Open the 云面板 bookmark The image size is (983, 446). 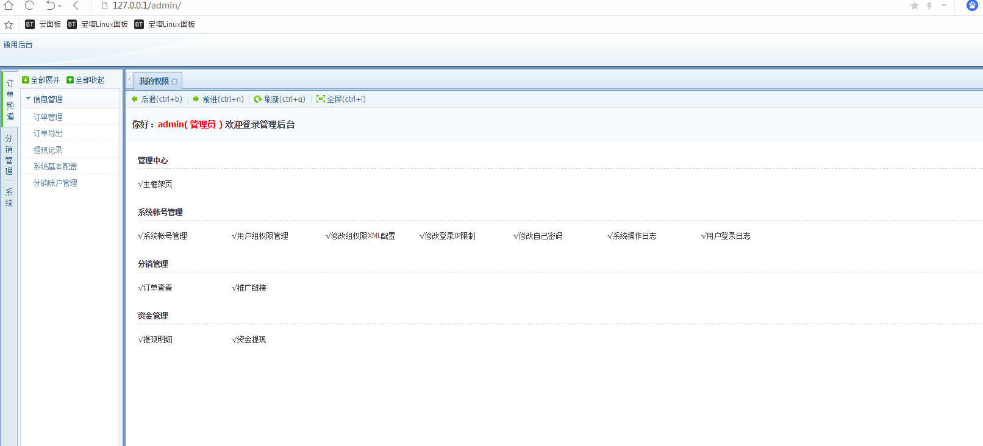point(43,24)
